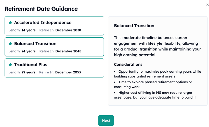Viewport: 209px width, 127px height.
Task: Click the star icon beside Balanced Transition
Action: click(x=10, y=43)
